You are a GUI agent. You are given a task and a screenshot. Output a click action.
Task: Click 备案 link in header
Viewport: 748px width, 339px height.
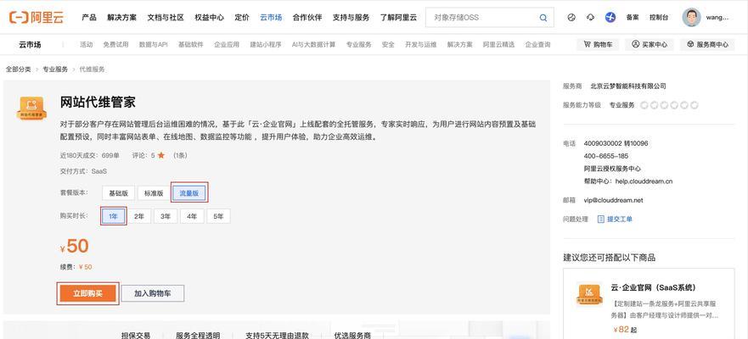[x=633, y=18]
